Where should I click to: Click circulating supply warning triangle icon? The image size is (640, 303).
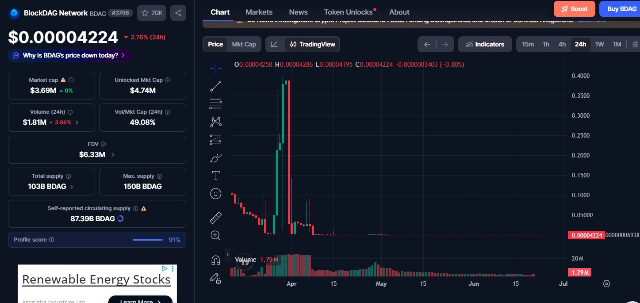[143, 208]
